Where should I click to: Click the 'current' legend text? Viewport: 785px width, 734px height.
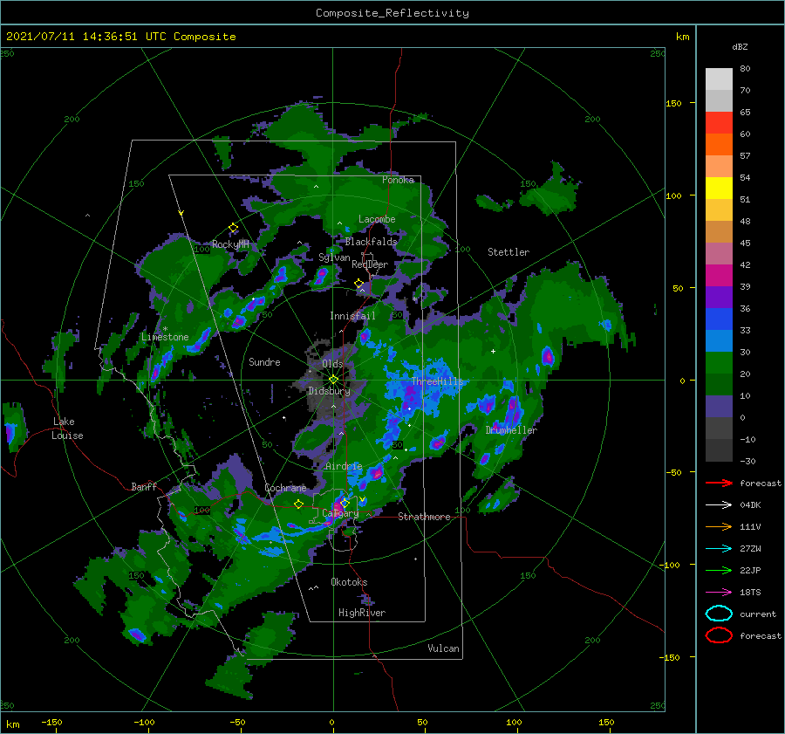(758, 614)
